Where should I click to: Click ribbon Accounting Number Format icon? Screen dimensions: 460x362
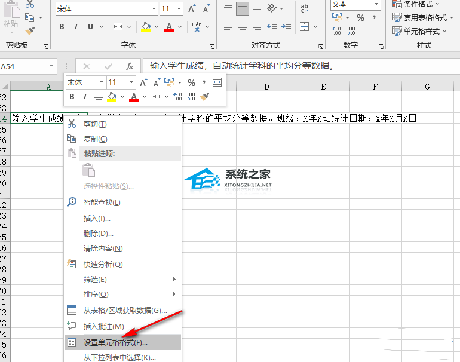337,17
